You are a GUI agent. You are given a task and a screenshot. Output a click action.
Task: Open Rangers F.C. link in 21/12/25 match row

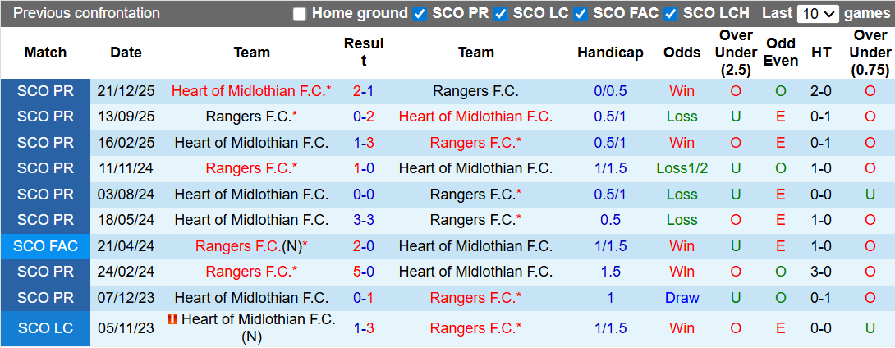click(475, 91)
